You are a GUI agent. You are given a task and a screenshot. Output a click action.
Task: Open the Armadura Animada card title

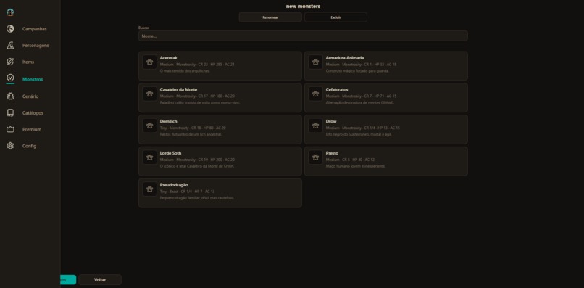(x=344, y=58)
